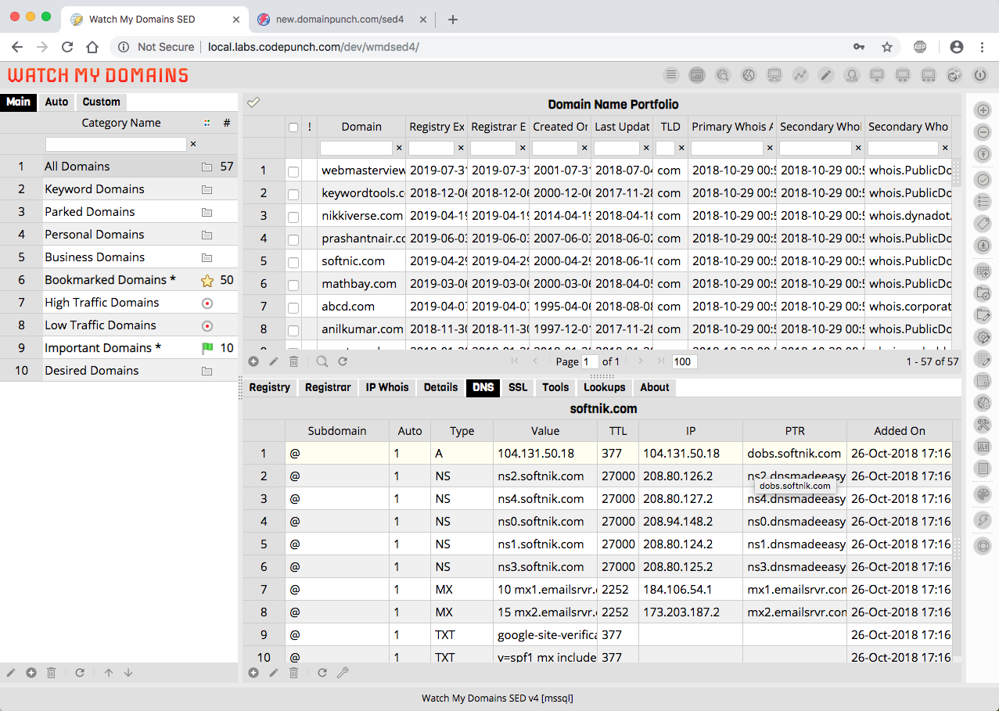Click the plus circle icon in right sidebar
Image resolution: width=999 pixels, height=711 pixels.
pyautogui.click(x=983, y=110)
